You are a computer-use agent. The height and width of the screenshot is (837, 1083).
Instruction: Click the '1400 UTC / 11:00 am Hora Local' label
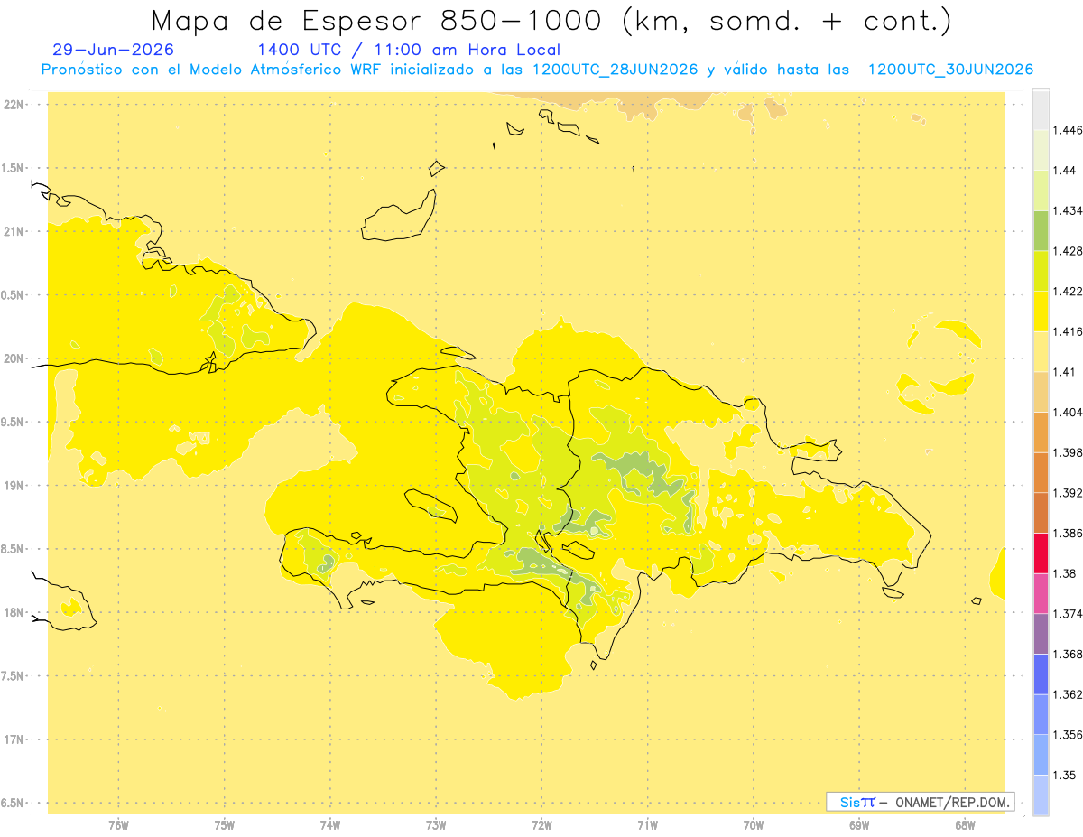click(x=409, y=51)
